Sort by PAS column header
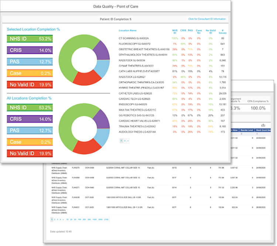 tap(190, 31)
